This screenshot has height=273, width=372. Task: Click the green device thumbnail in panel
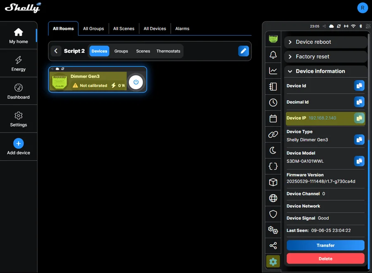273,39
